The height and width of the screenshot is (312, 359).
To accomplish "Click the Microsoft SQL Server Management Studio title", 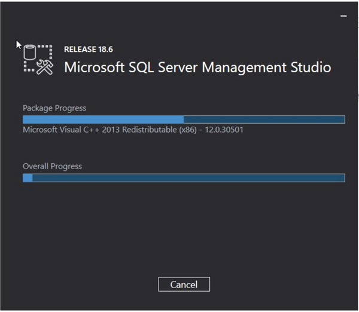I will [x=197, y=67].
